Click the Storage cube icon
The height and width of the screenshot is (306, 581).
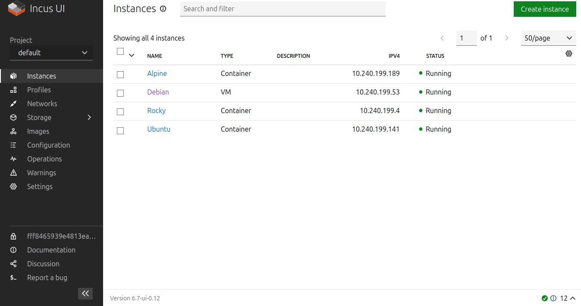13,117
